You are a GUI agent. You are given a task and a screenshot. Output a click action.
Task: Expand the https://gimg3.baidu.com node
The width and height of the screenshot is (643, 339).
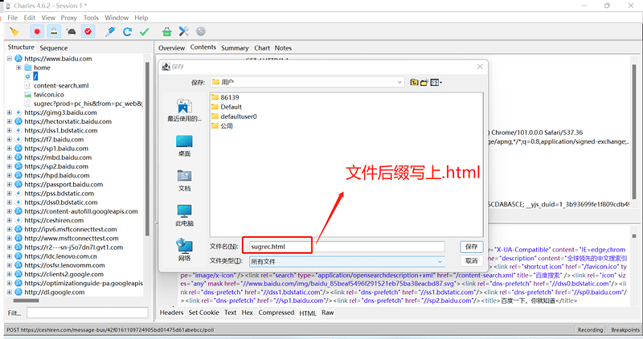click(x=9, y=112)
